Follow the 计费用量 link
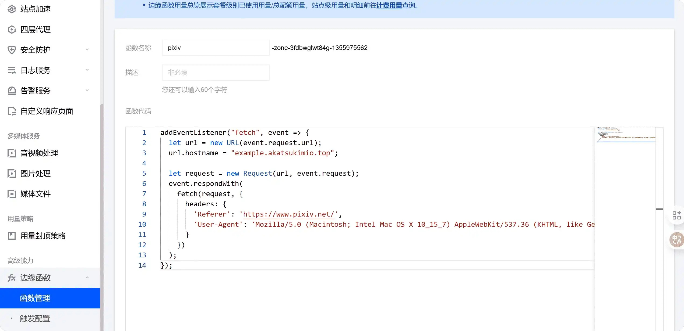 tap(389, 5)
